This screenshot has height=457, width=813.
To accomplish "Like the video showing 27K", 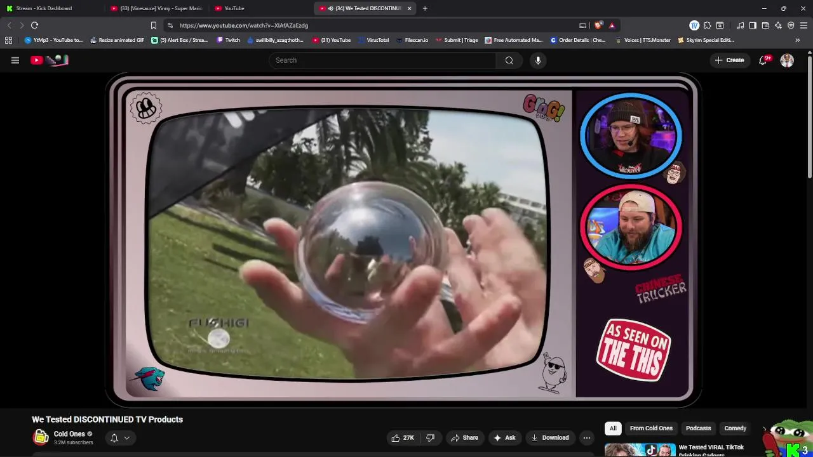I will 403,437.
